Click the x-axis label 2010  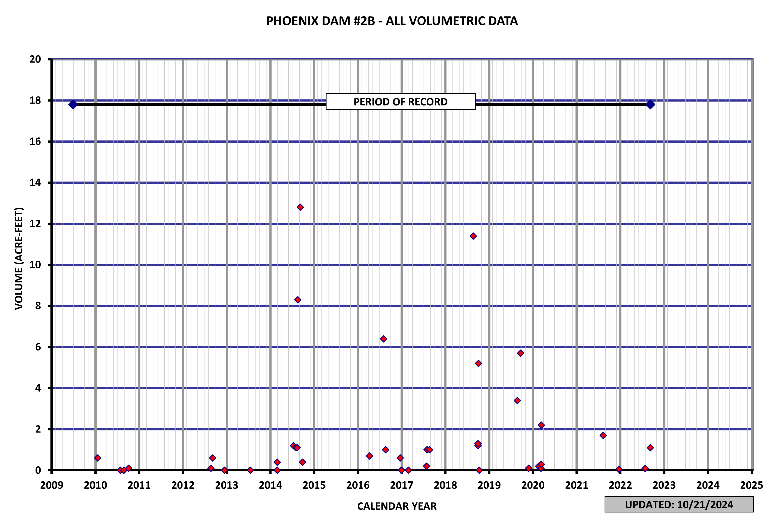pos(95,485)
